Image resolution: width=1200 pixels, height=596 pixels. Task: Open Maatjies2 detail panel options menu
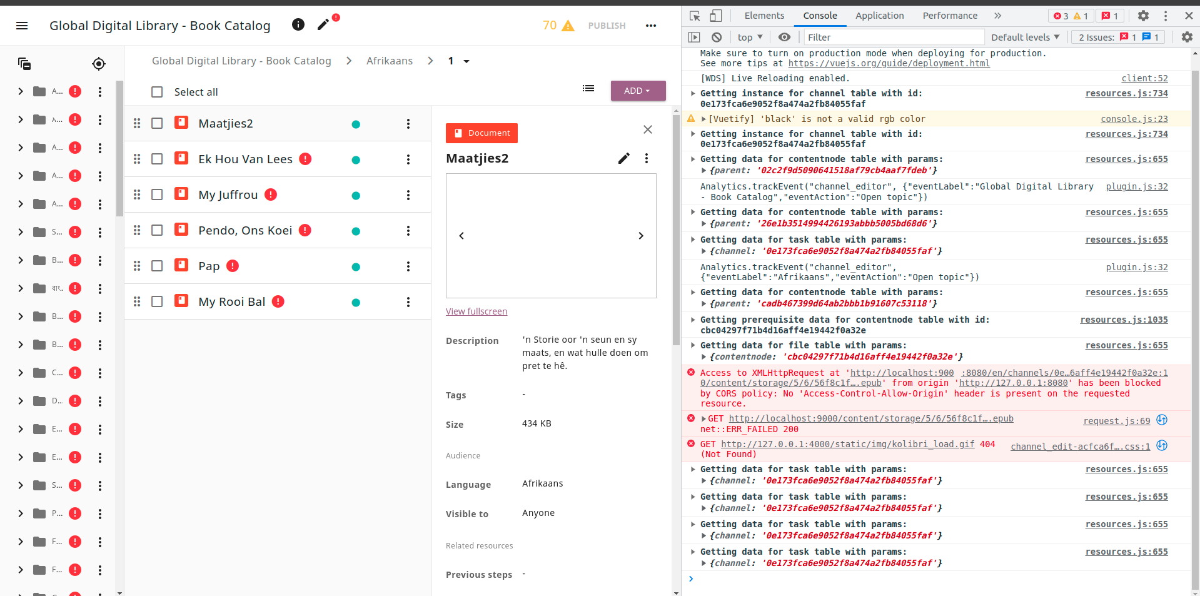pyautogui.click(x=647, y=158)
